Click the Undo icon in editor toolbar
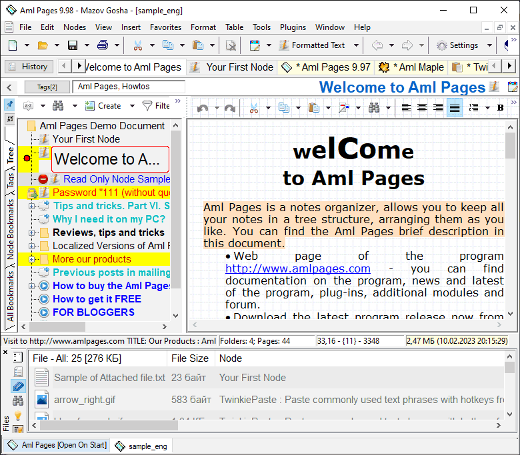 tap(203, 108)
